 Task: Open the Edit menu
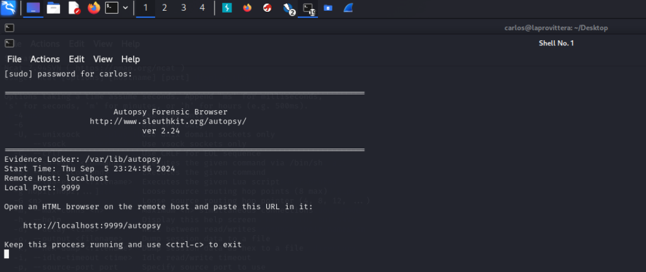[x=76, y=59]
